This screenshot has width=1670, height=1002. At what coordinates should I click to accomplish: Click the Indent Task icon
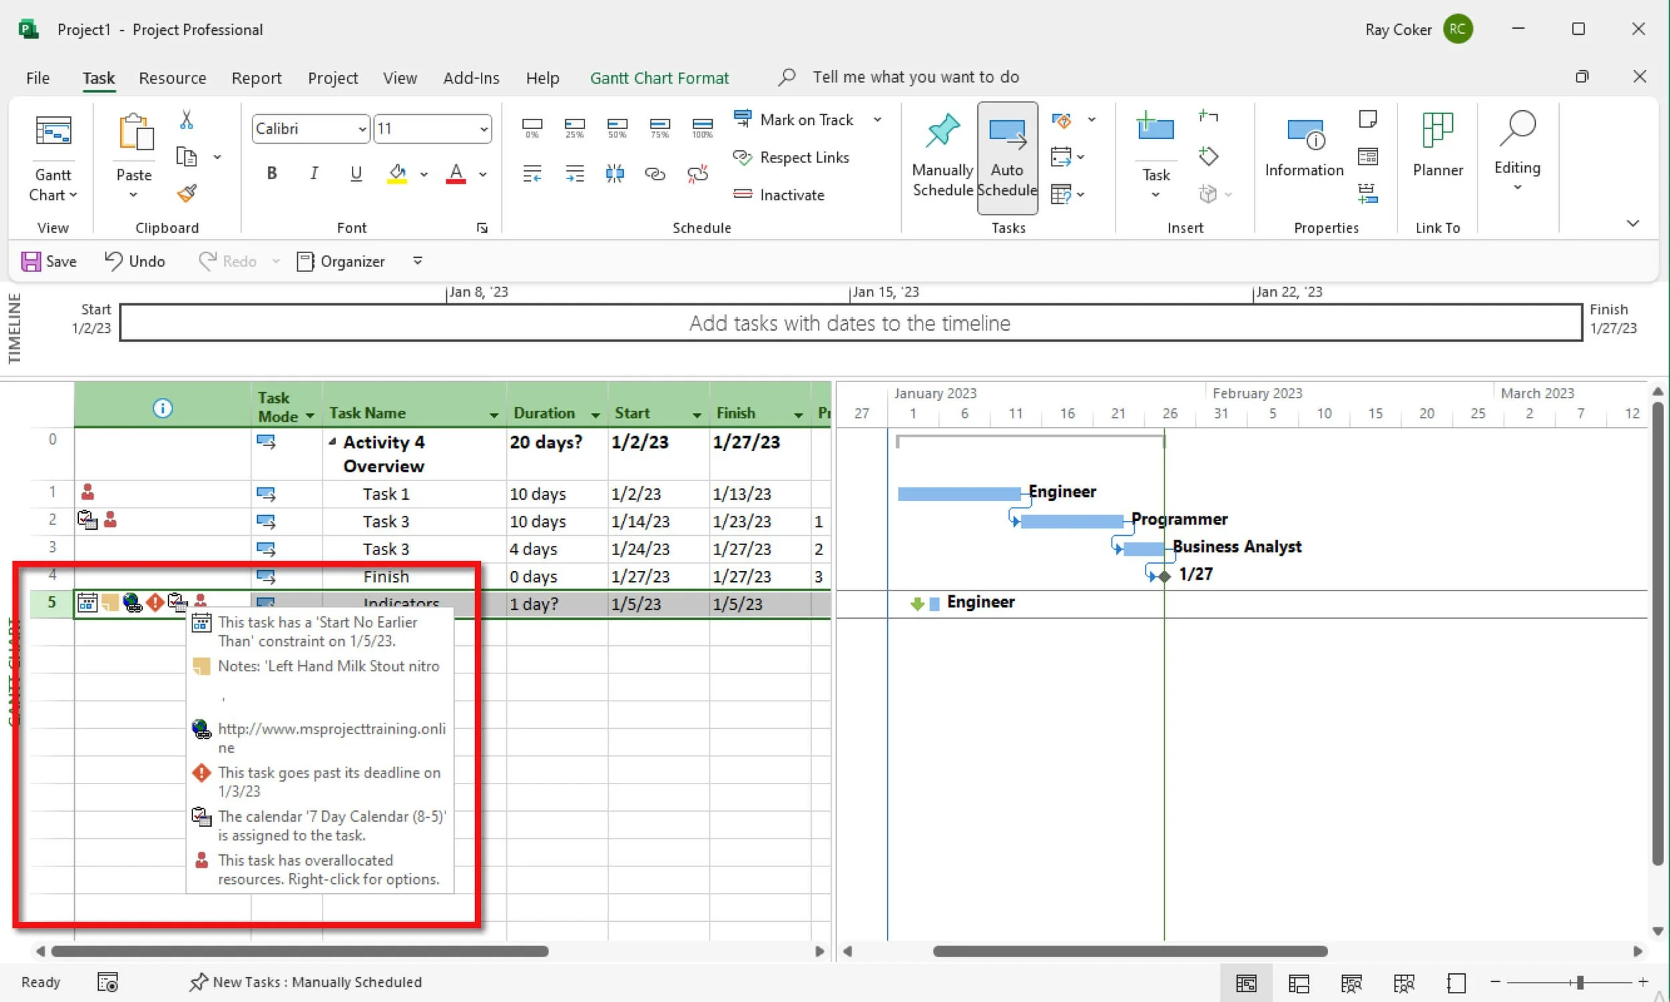(x=574, y=174)
